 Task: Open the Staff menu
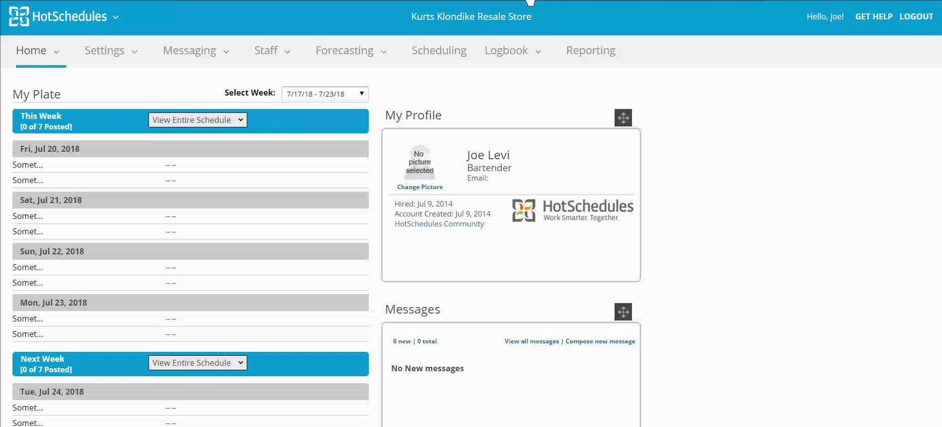(266, 51)
